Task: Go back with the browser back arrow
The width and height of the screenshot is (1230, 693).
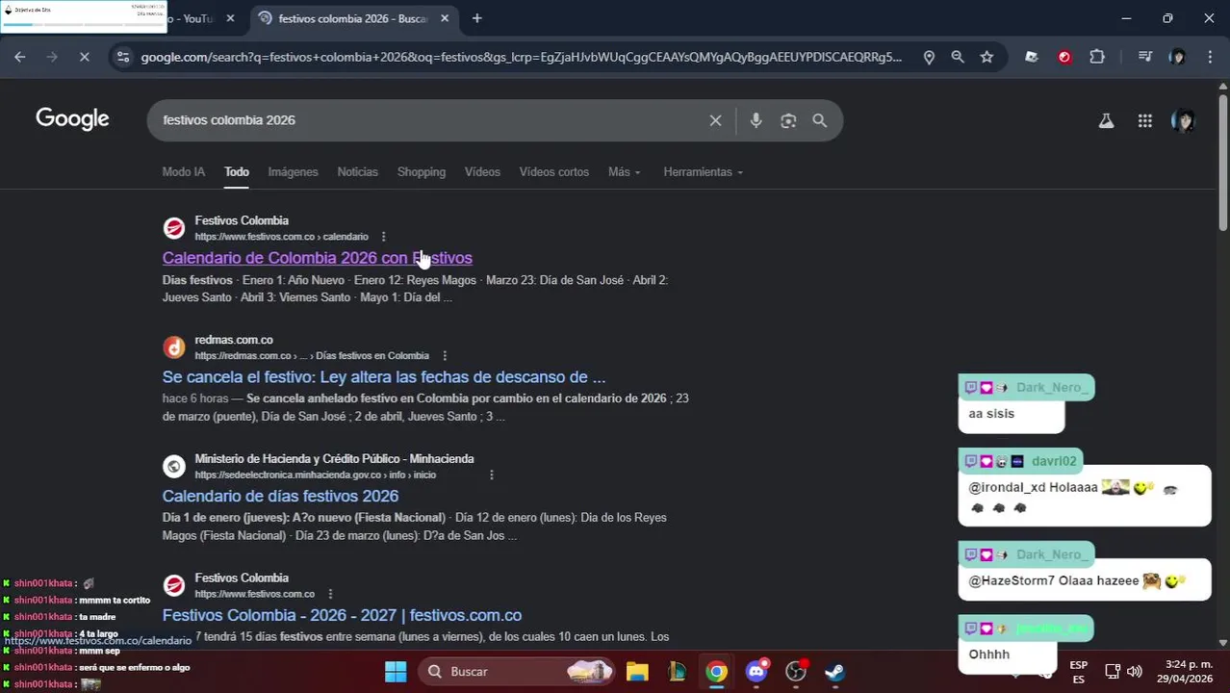Action: pos(20,57)
